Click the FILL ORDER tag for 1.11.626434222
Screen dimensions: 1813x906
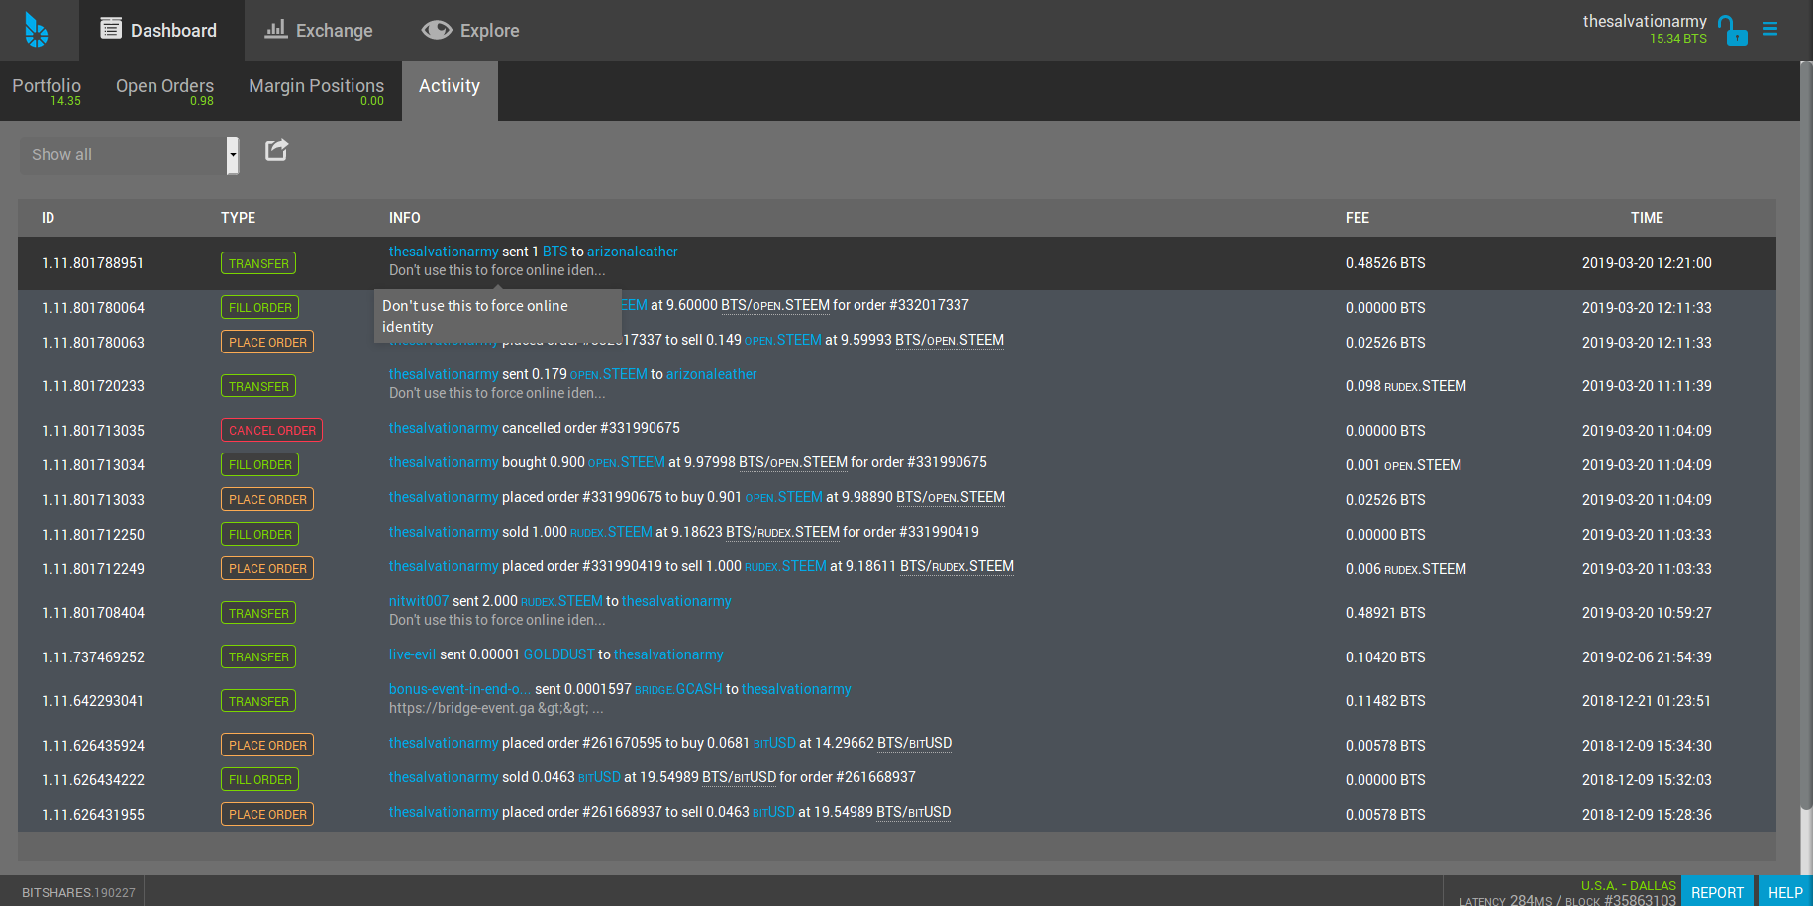(x=259, y=779)
